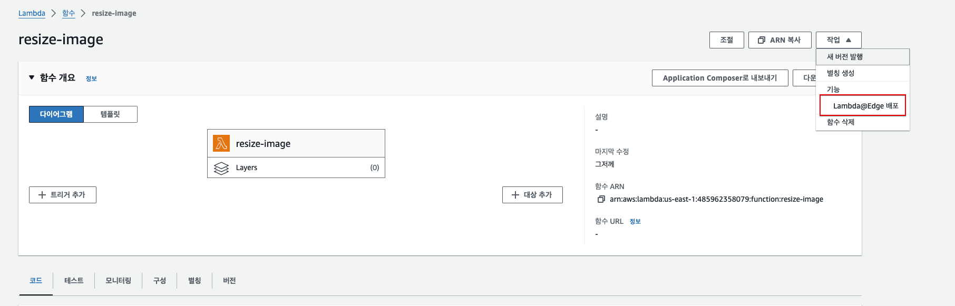Select Lambda@Edge 배포 menu item

click(865, 106)
